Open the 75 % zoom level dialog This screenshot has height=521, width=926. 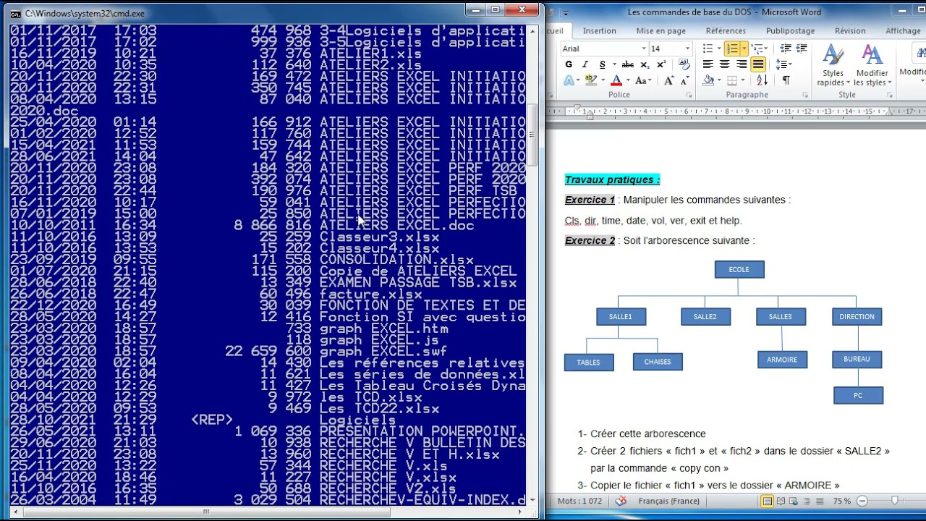pyautogui.click(x=842, y=501)
